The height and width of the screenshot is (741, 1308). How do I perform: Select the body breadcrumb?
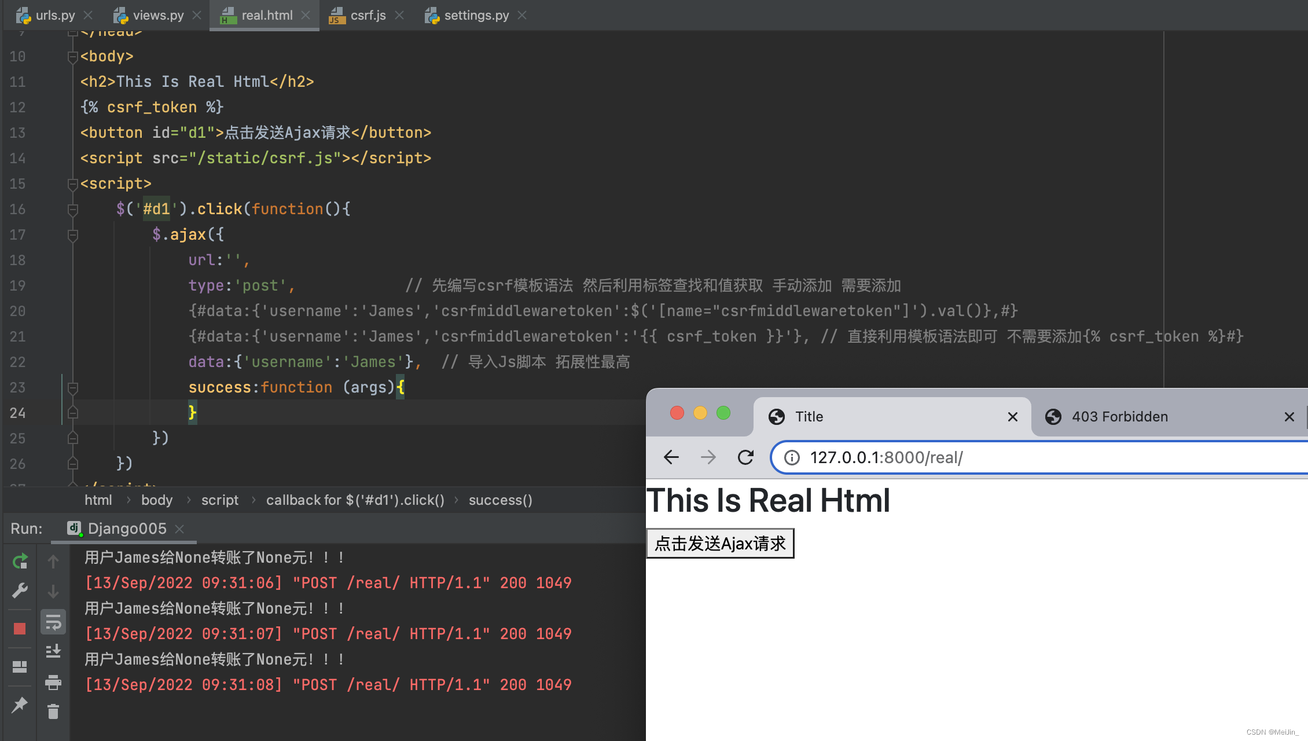(157, 500)
